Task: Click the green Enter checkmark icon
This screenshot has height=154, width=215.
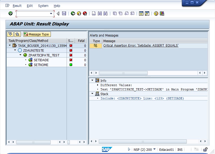Action: [11, 14]
